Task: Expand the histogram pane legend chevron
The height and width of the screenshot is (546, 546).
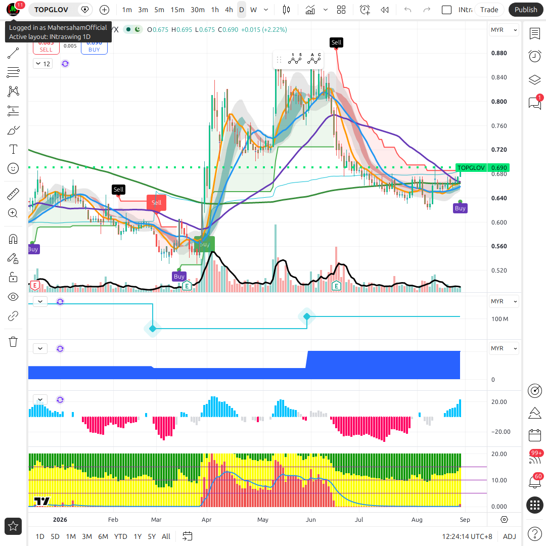Action: 40,399
